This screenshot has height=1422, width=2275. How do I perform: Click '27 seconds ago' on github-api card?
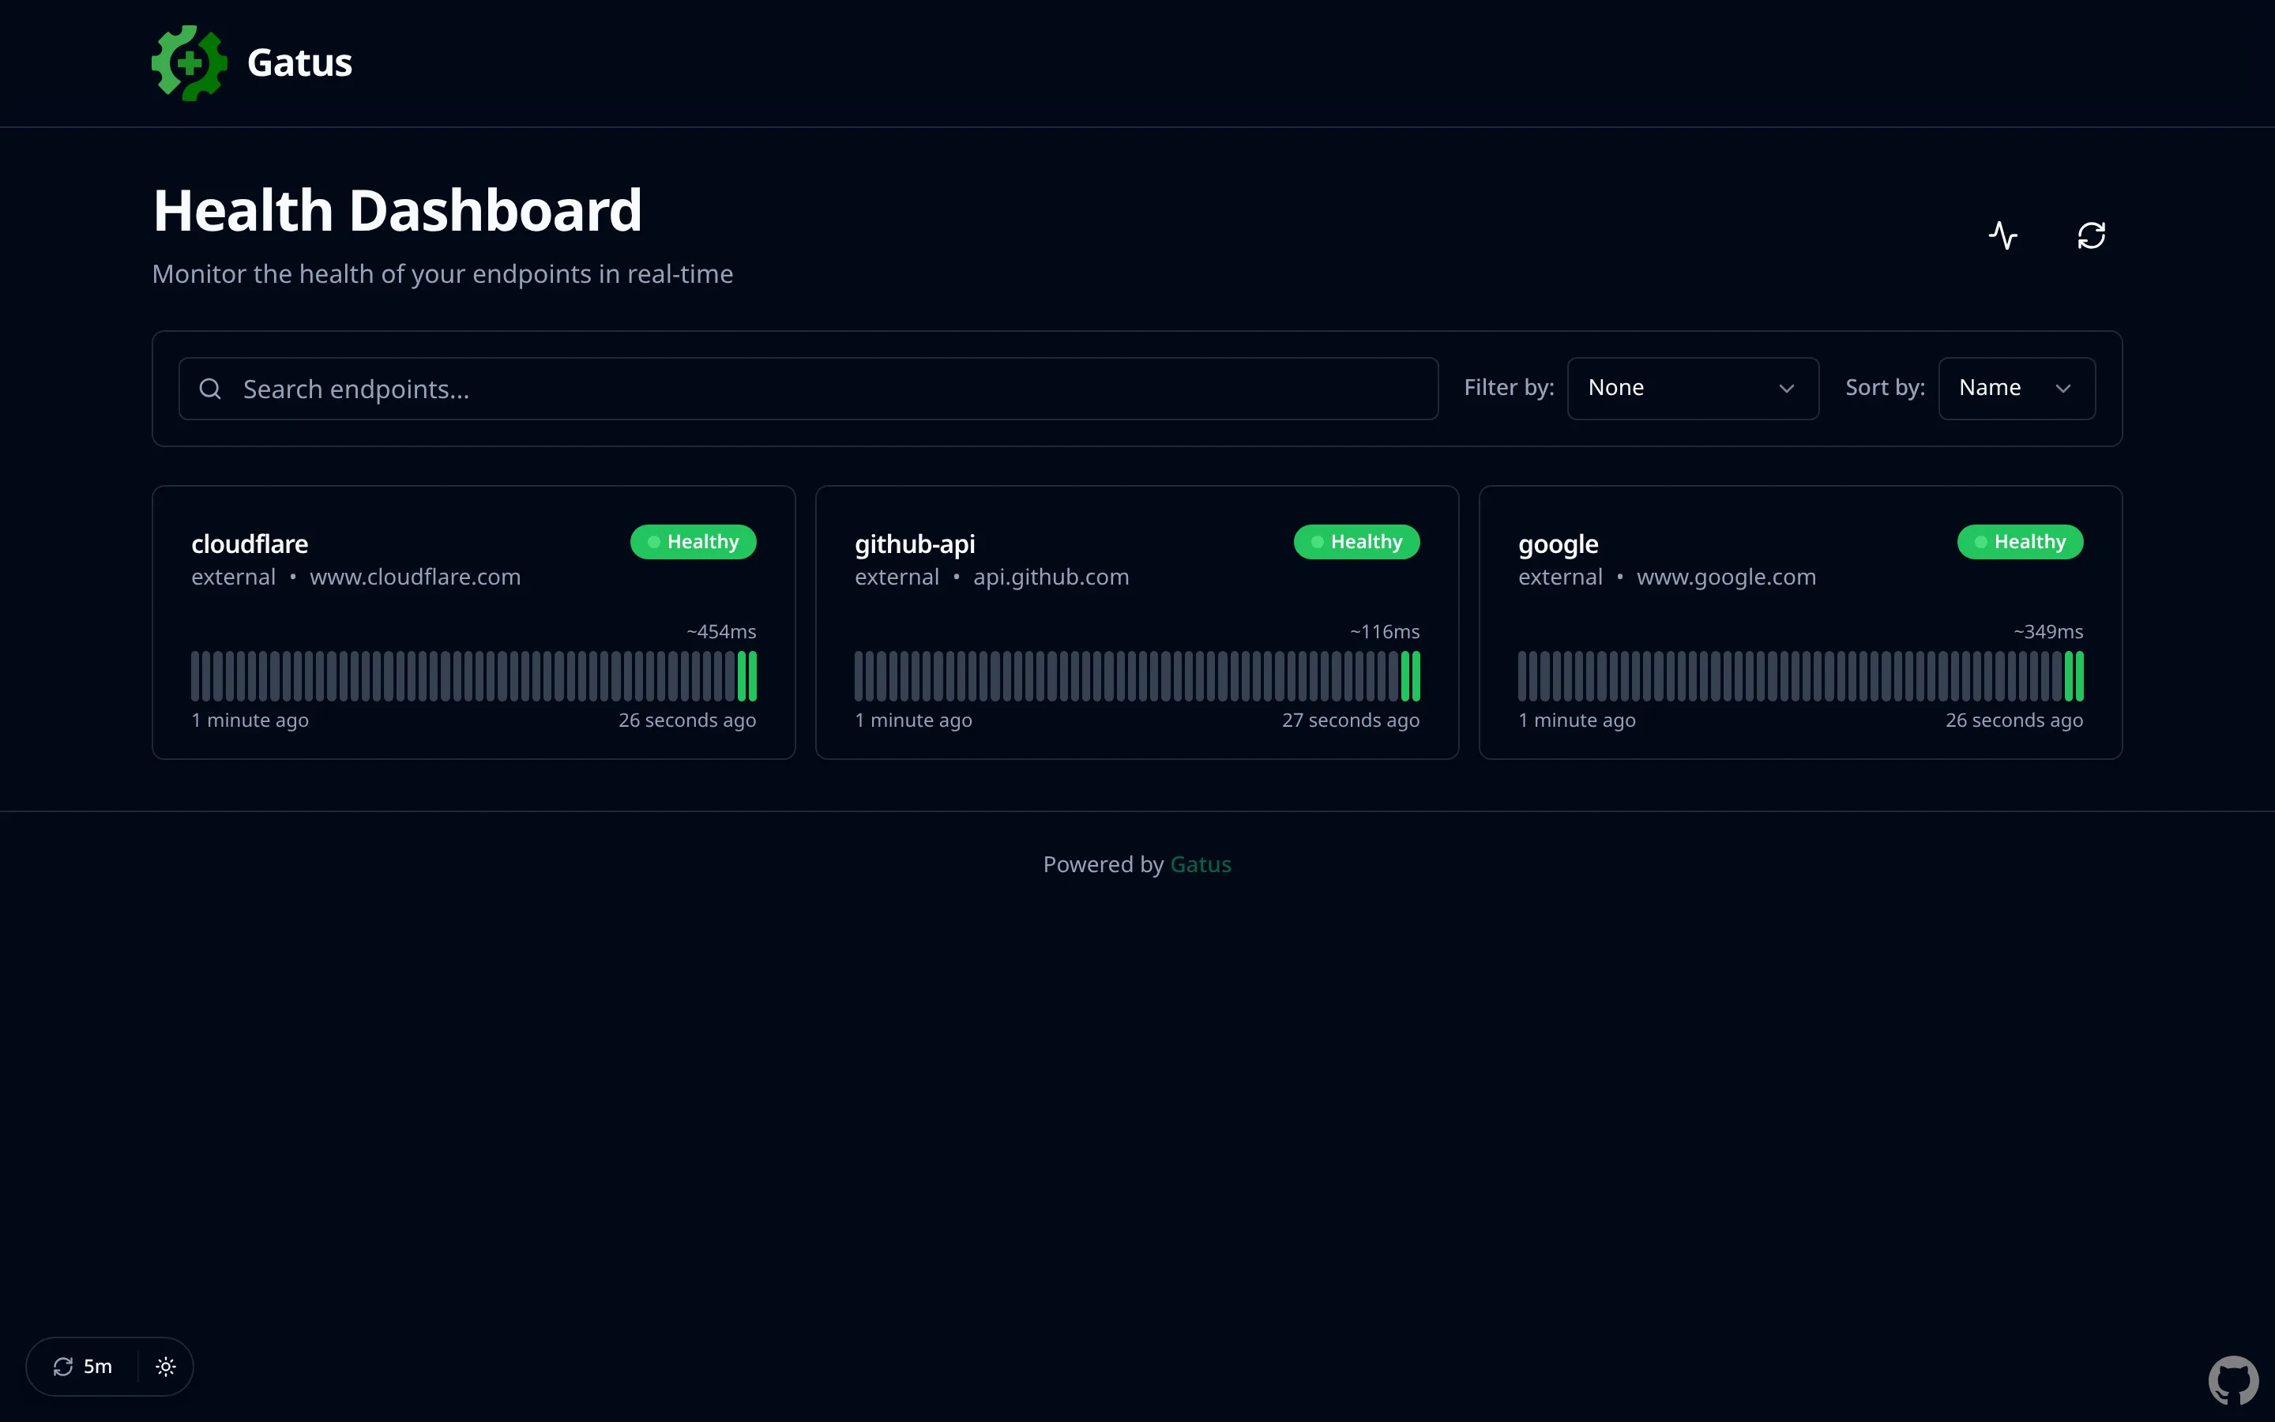coord(1351,720)
